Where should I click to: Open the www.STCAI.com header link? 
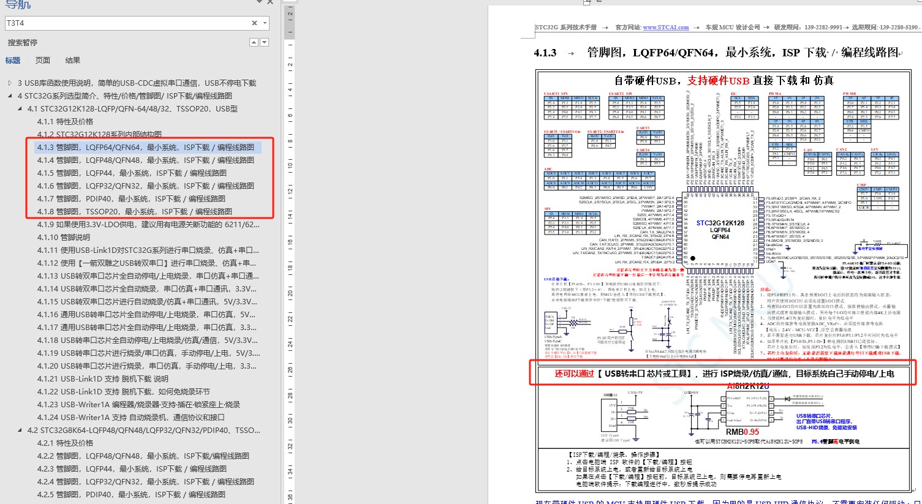coord(665,28)
